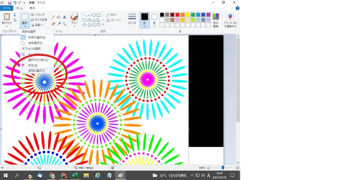347x180 pixels.
Task: Choose 四角形選択 rectangular selection mode
Action: coord(37,37)
